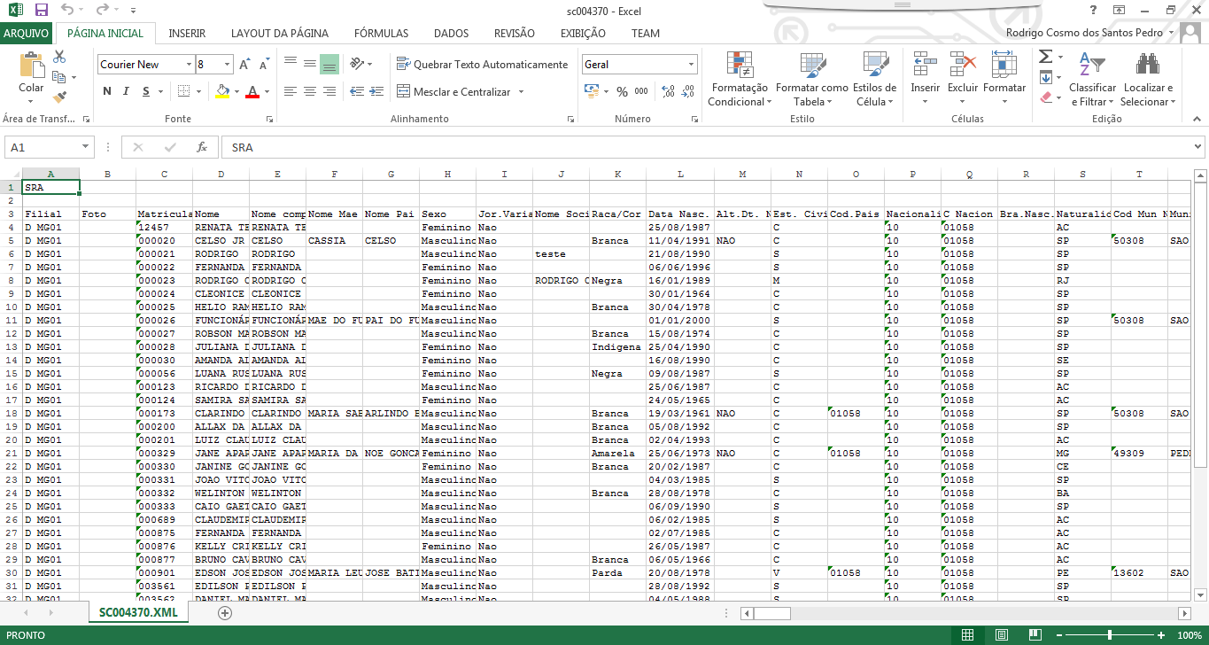
Task: Toggle bottom align (highlighted) button
Action: [329, 64]
